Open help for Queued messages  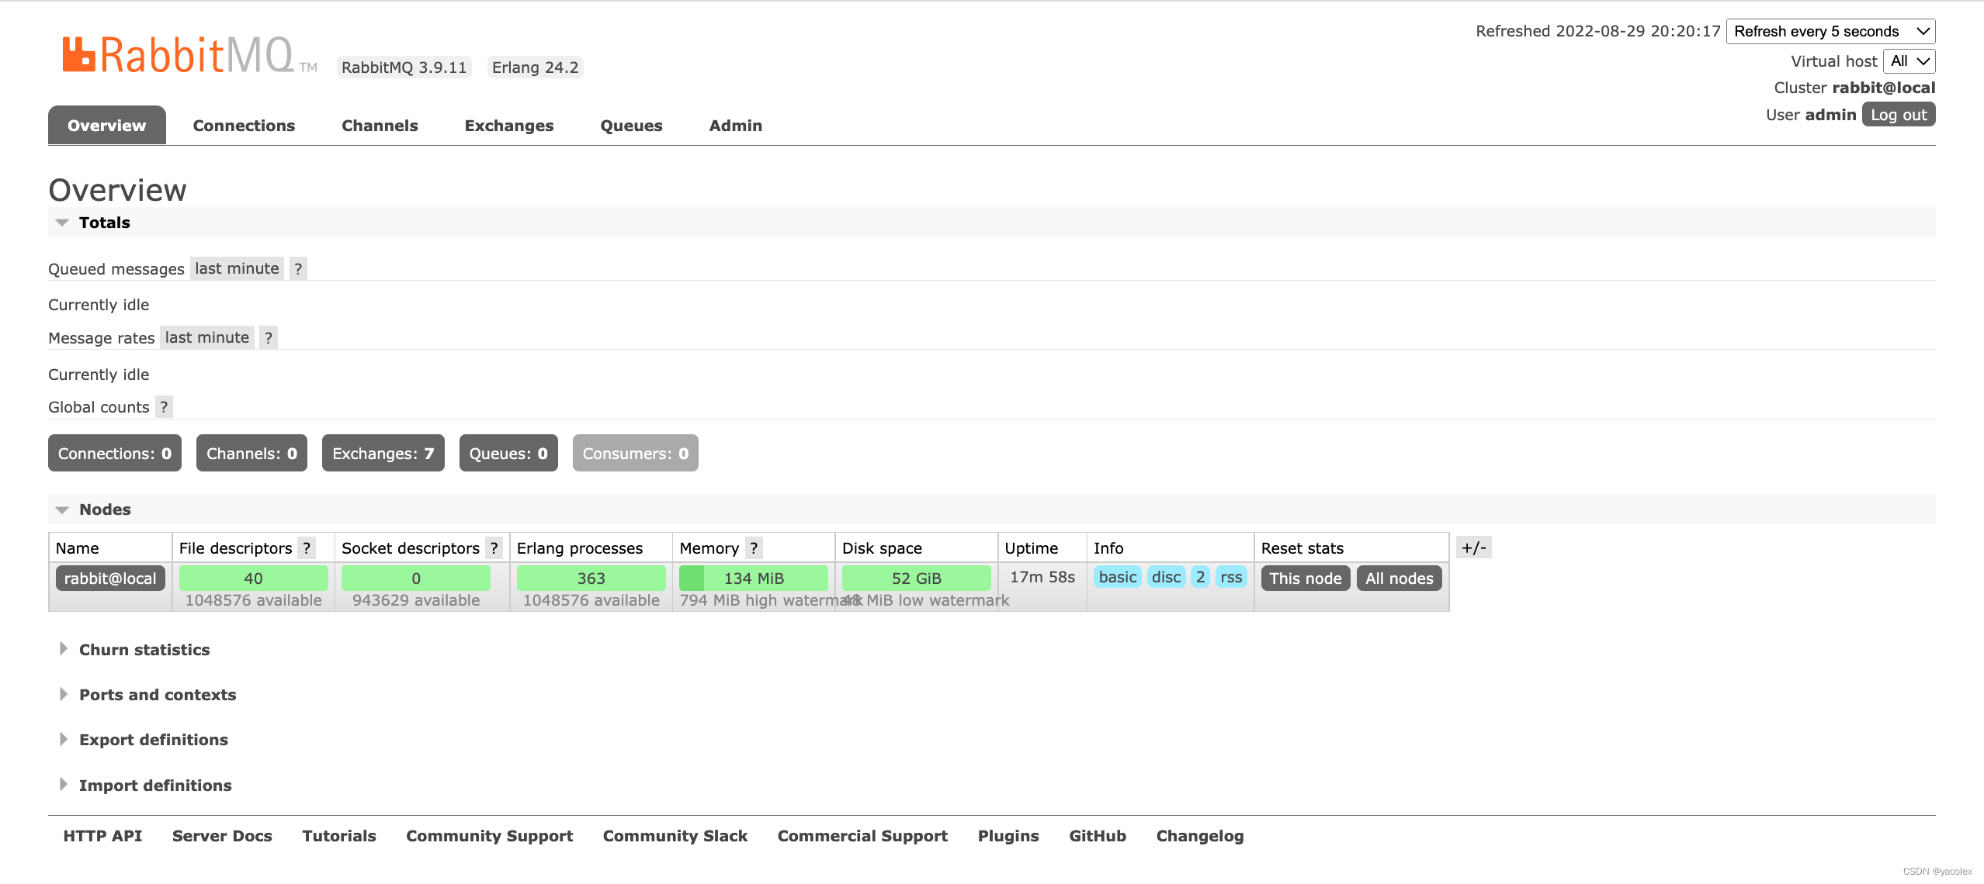click(x=298, y=268)
